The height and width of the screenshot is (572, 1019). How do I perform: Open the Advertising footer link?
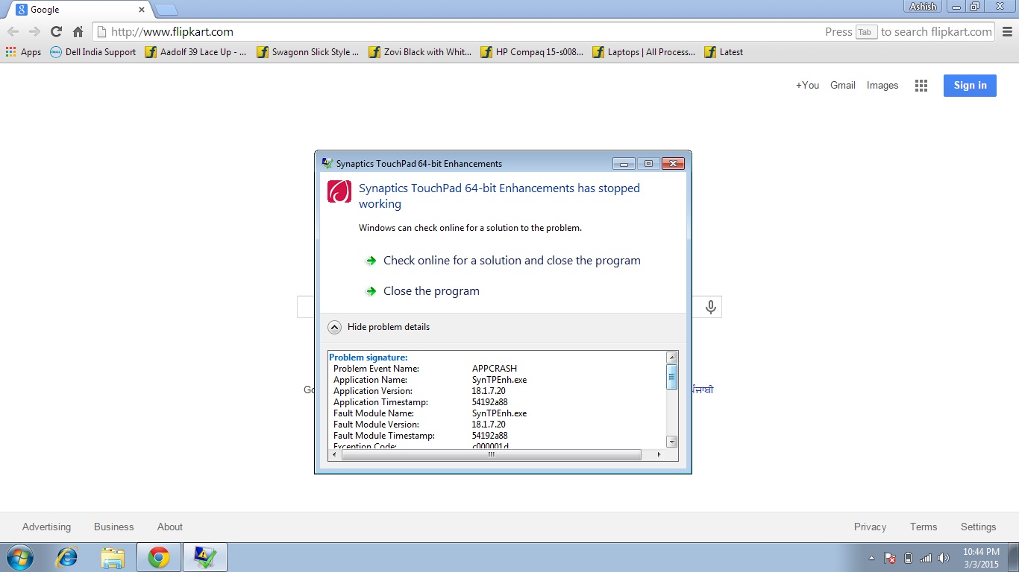(x=46, y=527)
